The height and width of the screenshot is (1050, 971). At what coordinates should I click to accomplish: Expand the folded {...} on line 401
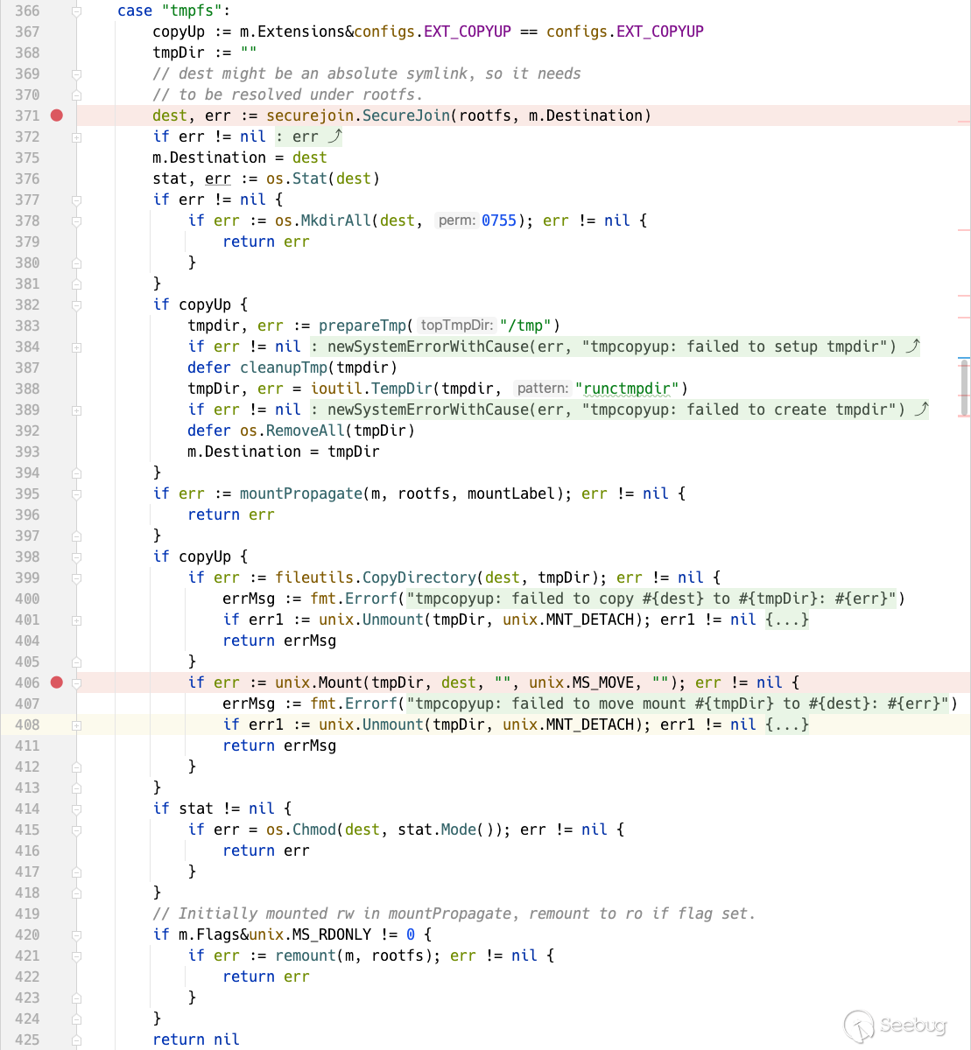click(786, 619)
